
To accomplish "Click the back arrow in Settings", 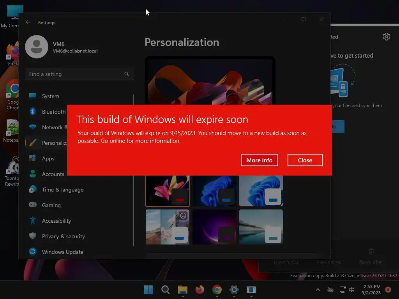I will pos(28,22).
